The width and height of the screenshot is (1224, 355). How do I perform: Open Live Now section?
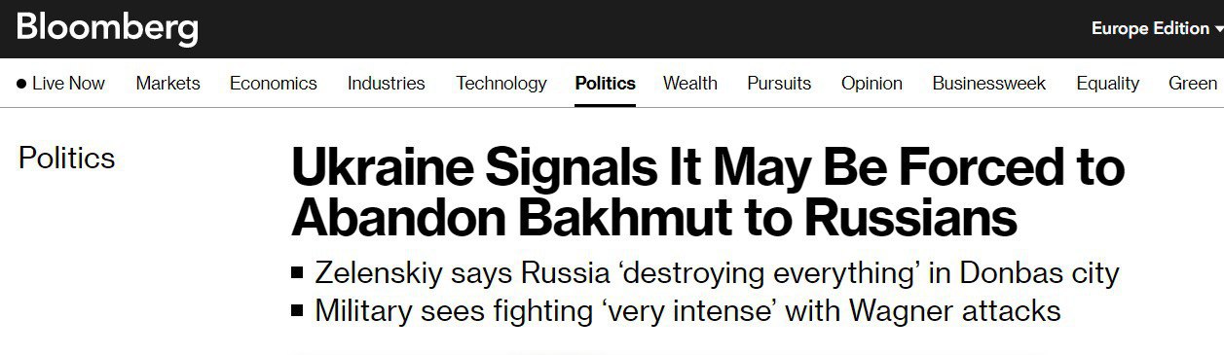click(x=60, y=84)
